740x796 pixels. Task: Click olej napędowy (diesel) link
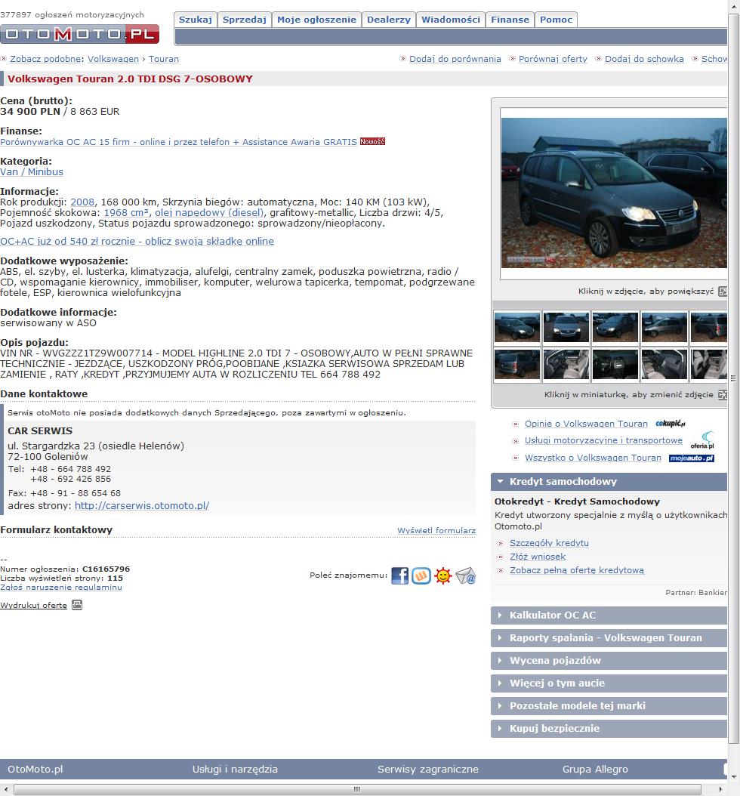[209, 213]
